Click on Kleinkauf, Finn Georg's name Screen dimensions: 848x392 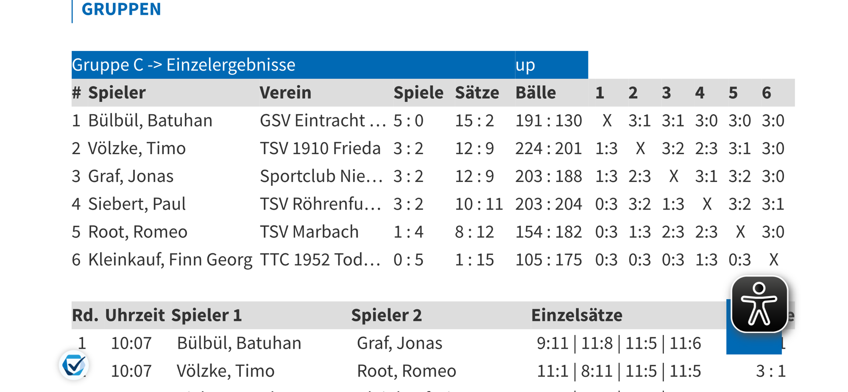[x=170, y=260]
